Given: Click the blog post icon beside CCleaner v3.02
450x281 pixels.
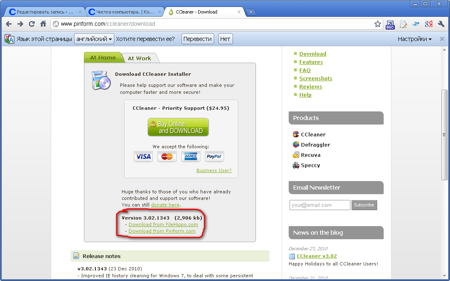Looking at the screenshot, I should [292, 256].
